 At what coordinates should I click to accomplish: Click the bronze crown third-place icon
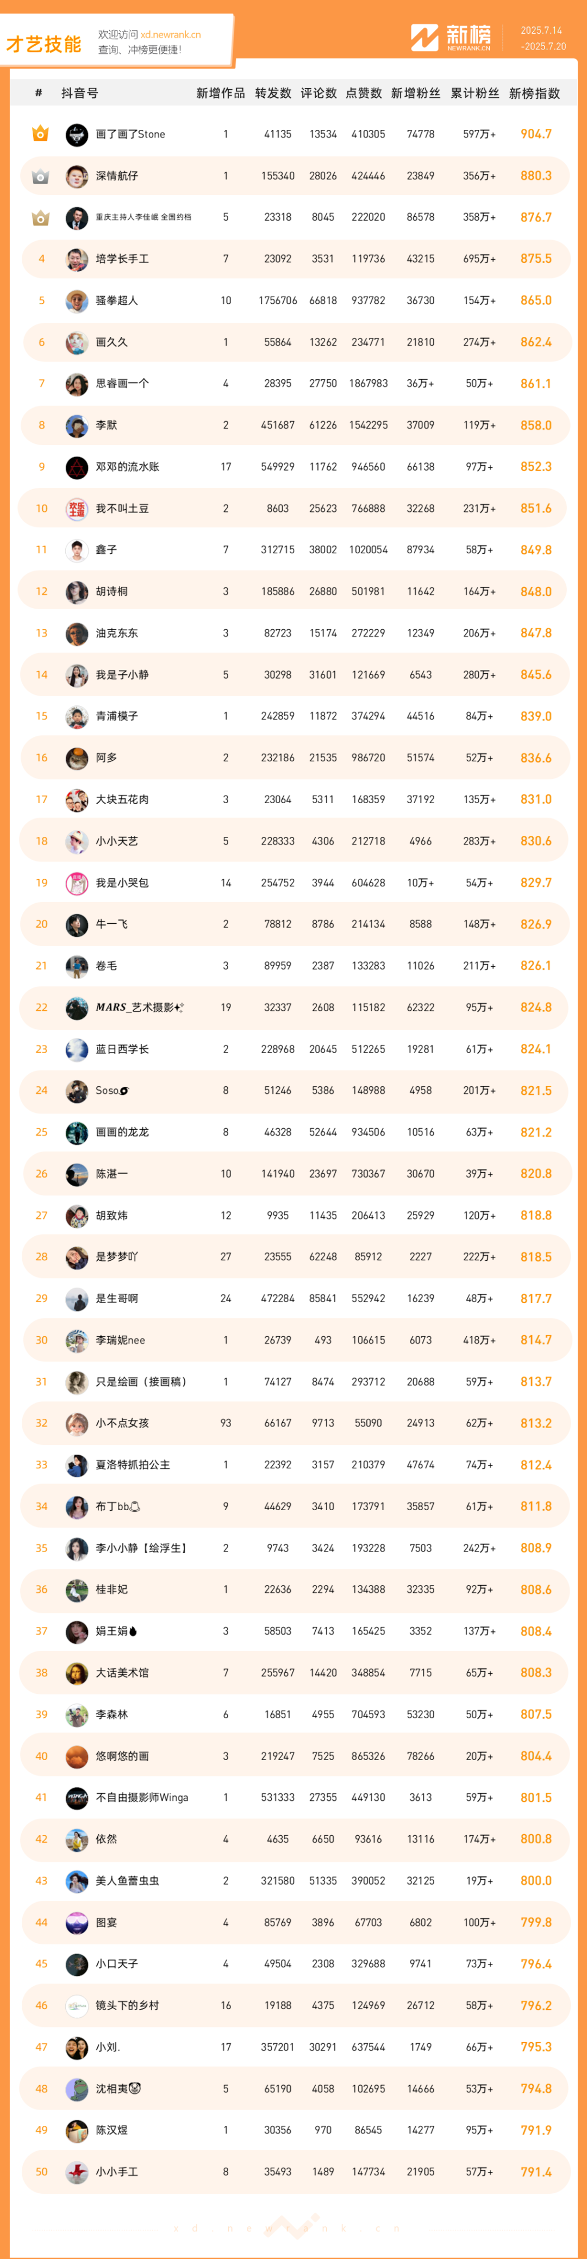40,217
